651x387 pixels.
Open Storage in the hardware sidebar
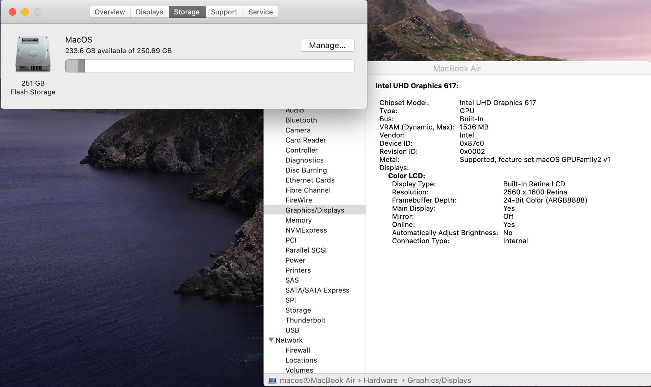[x=298, y=310]
